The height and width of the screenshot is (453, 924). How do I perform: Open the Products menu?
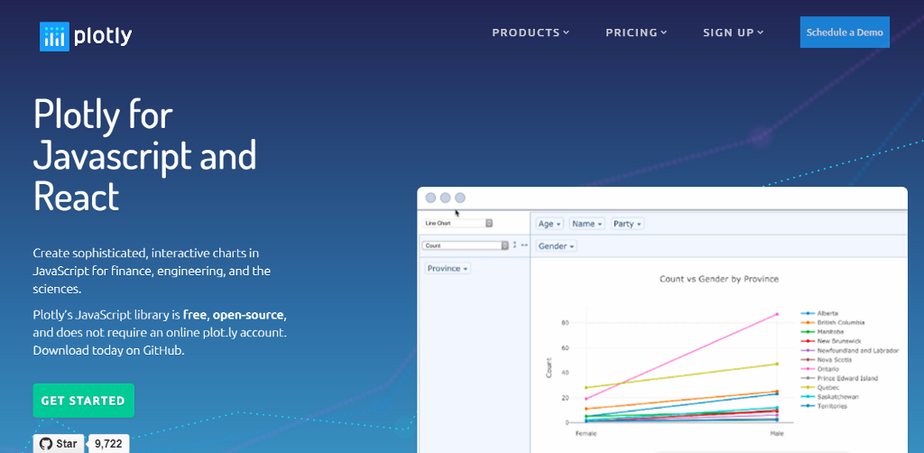coord(531,32)
